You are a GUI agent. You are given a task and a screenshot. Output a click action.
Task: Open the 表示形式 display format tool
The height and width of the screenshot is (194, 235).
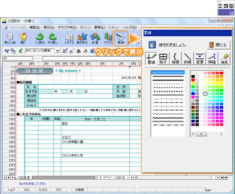coord(82,38)
